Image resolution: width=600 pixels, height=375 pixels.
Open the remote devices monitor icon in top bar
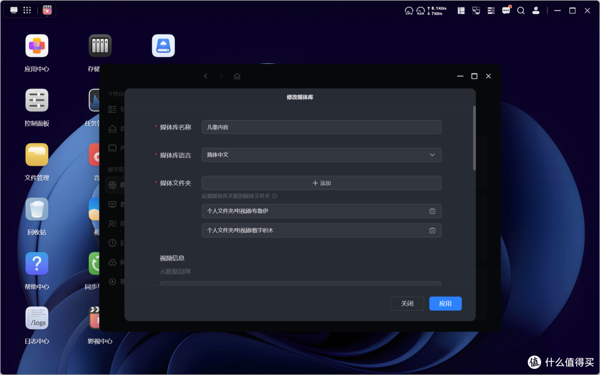click(x=476, y=11)
